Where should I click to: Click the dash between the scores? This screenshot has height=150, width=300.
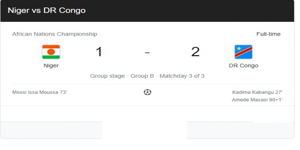147,52
